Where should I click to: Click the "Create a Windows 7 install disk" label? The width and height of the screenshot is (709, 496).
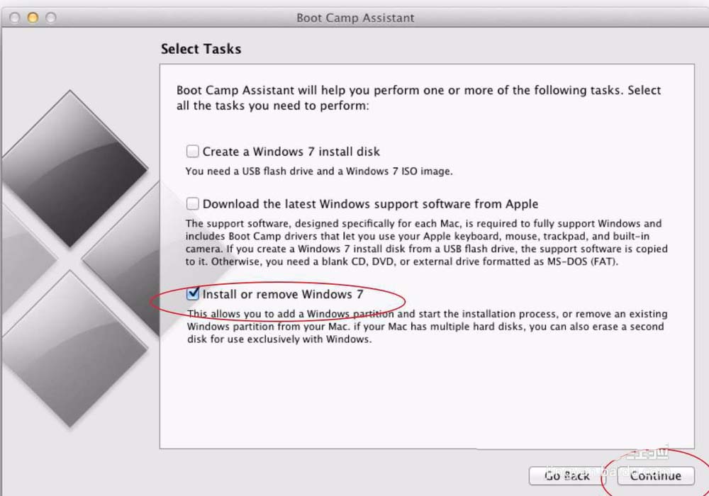coord(291,152)
